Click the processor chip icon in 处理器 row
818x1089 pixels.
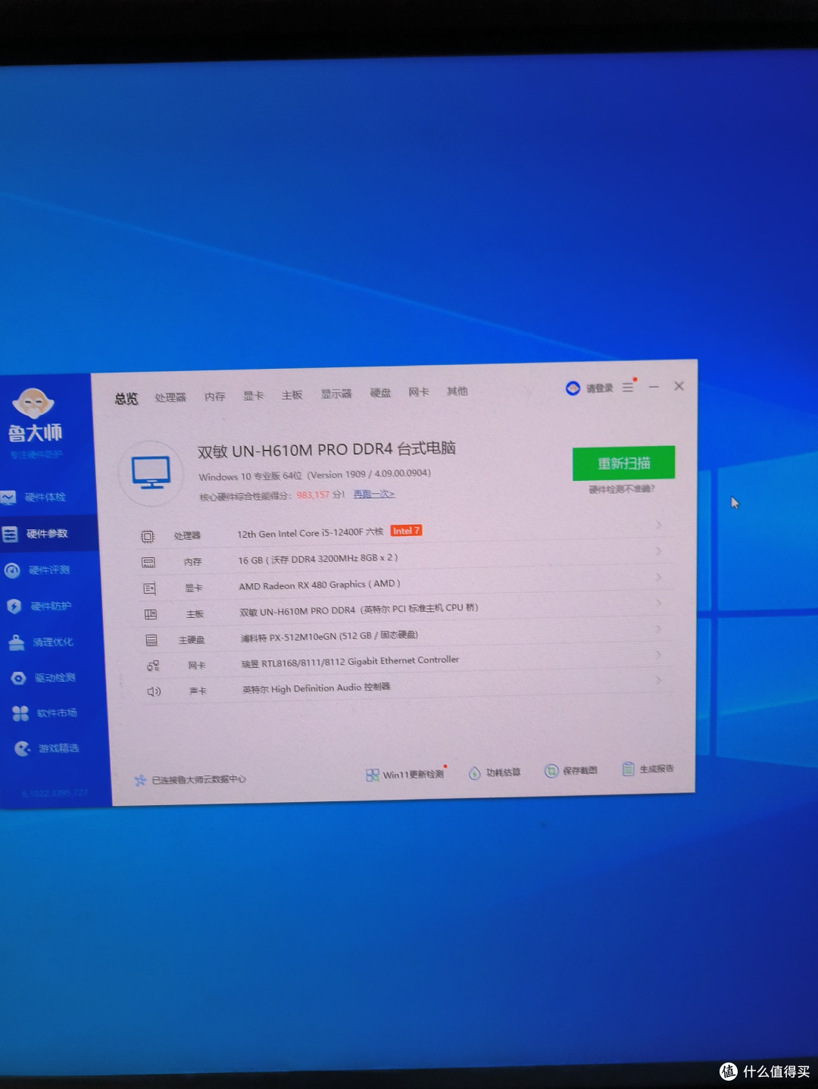click(x=148, y=536)
